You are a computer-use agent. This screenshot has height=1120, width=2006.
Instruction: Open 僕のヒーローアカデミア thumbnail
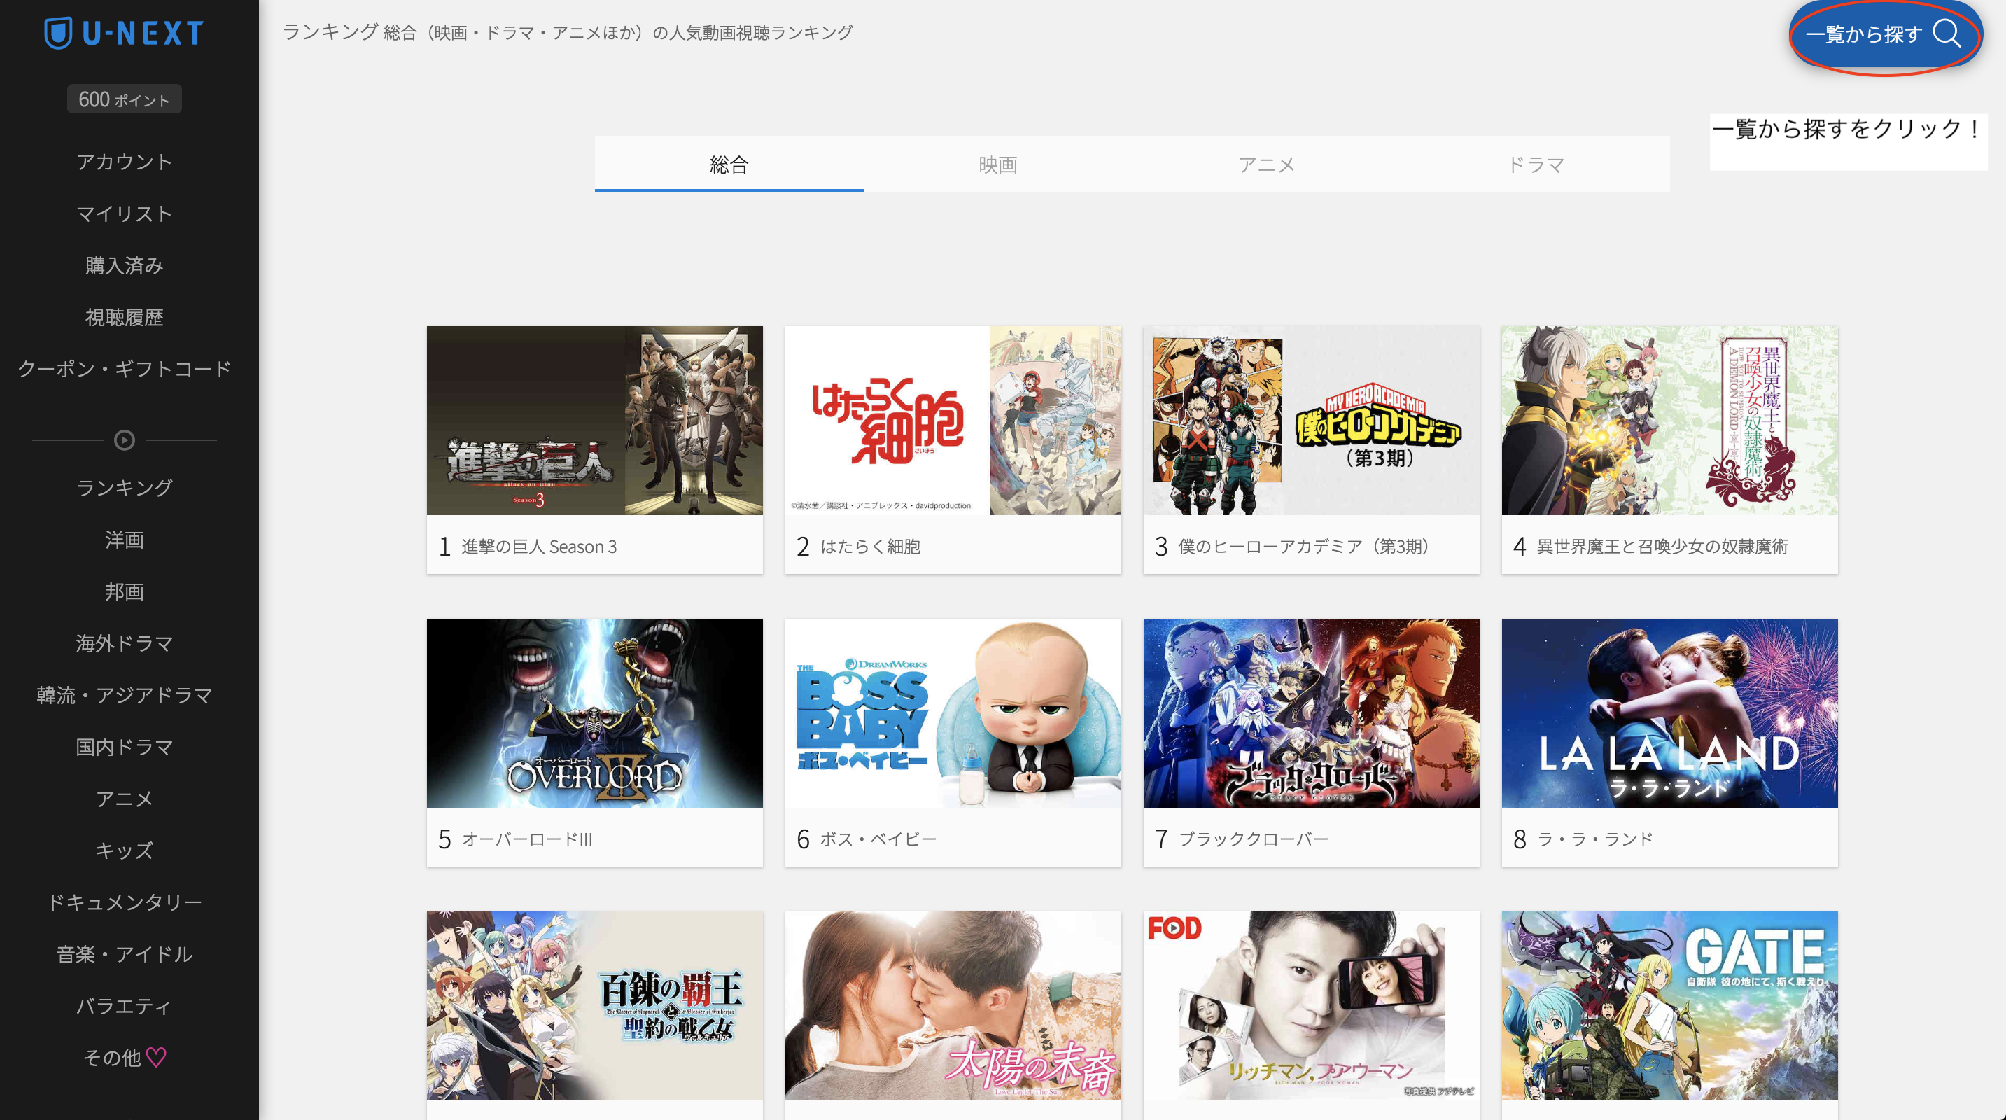click(1312, 421)
